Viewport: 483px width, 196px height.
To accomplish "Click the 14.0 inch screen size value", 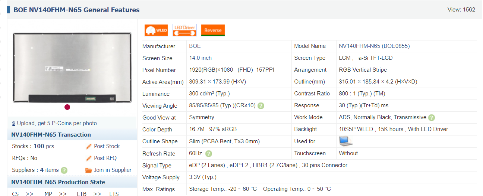I will coord(201,58).
